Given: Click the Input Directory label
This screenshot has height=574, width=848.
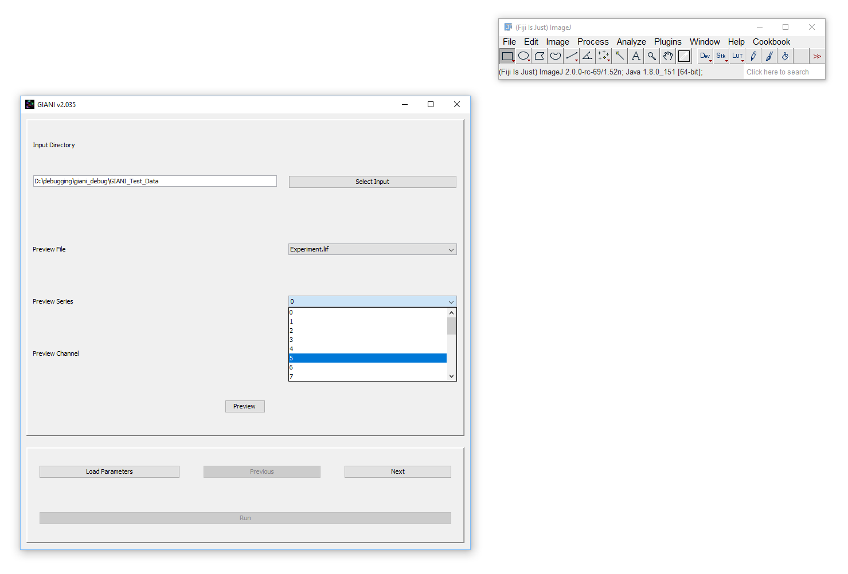Looking at the screenshot, I should tap(54, 145).
